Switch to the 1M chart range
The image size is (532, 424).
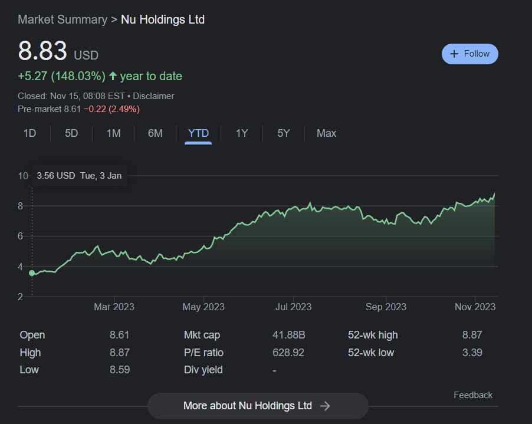tap(114, 133)
